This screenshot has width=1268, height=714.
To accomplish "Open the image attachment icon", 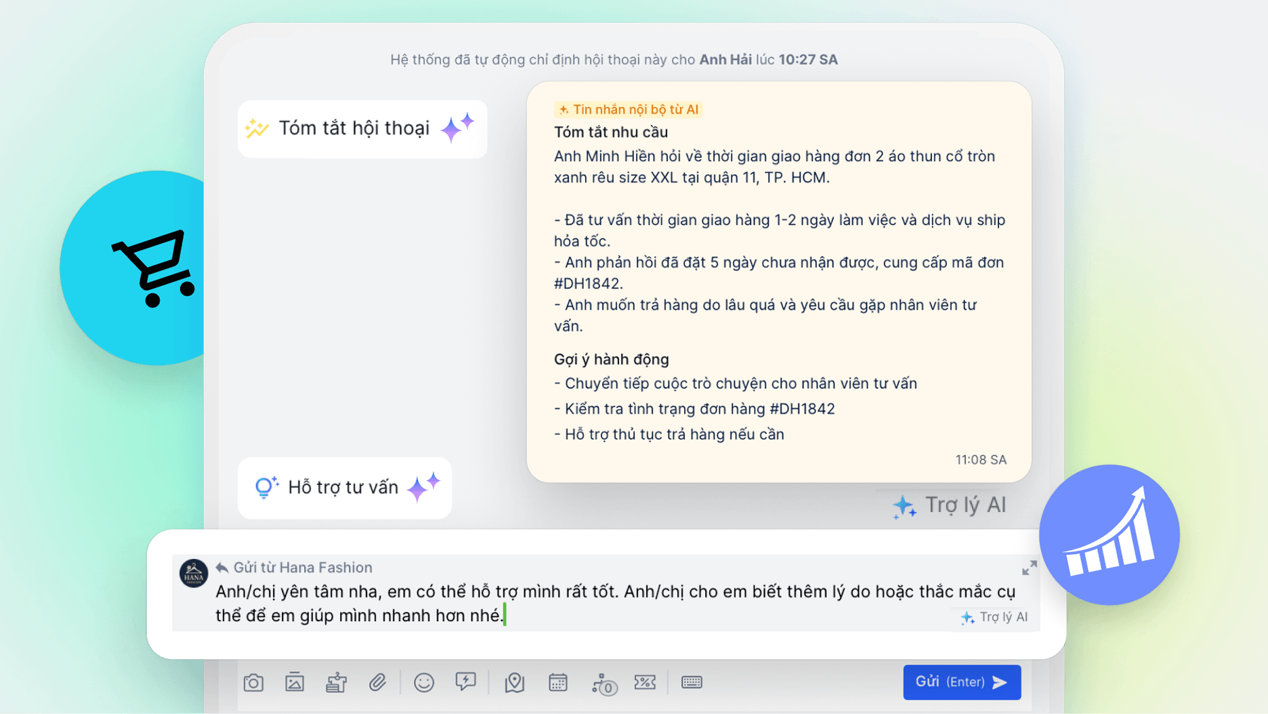I will pos(295,682).
